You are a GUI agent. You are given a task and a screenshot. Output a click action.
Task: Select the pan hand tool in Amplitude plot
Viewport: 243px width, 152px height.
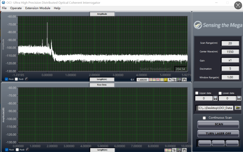184,80
